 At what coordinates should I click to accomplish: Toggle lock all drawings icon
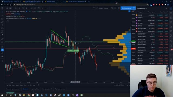2,53
